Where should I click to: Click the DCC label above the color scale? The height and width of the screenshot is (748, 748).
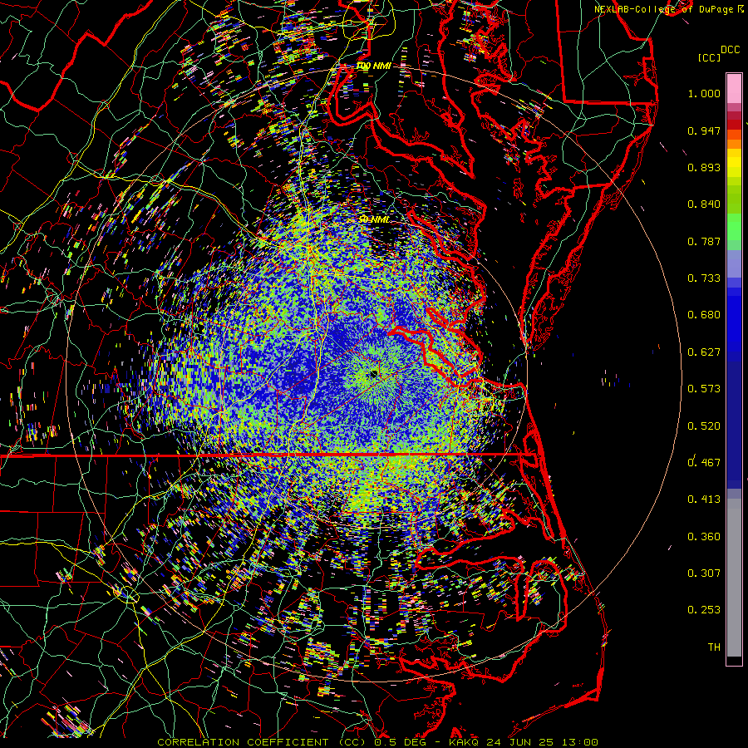(x=730, y=50)
